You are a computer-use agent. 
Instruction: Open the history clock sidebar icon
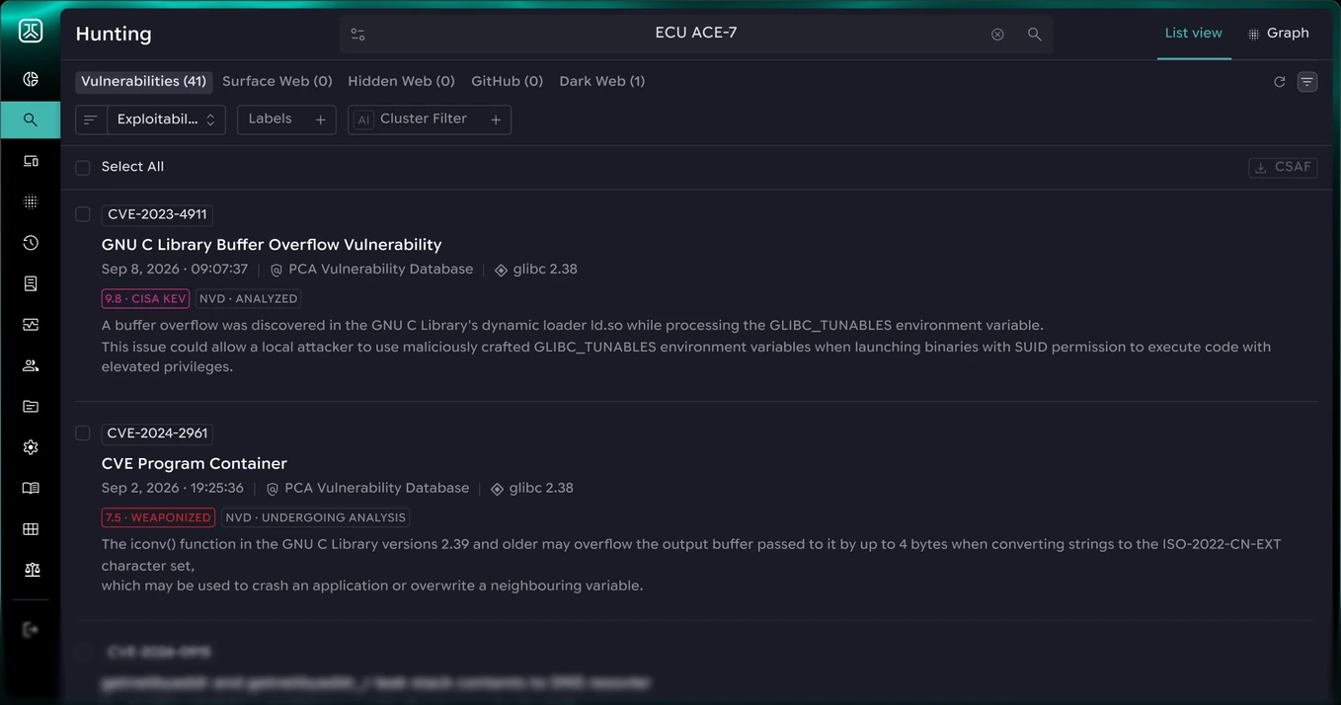pyautogui.click(x=31, y=243)
